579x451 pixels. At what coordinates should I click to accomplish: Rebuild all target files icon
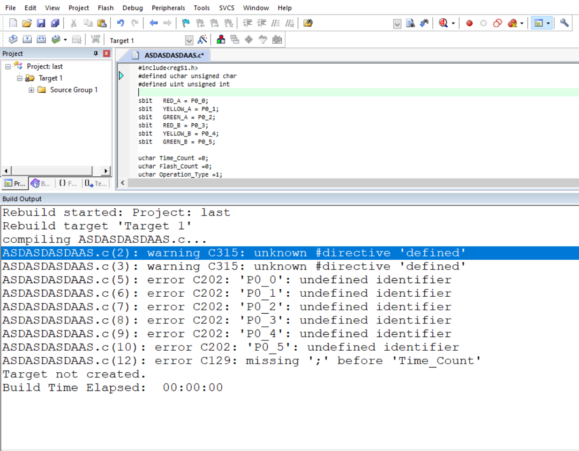pos(41,40)
